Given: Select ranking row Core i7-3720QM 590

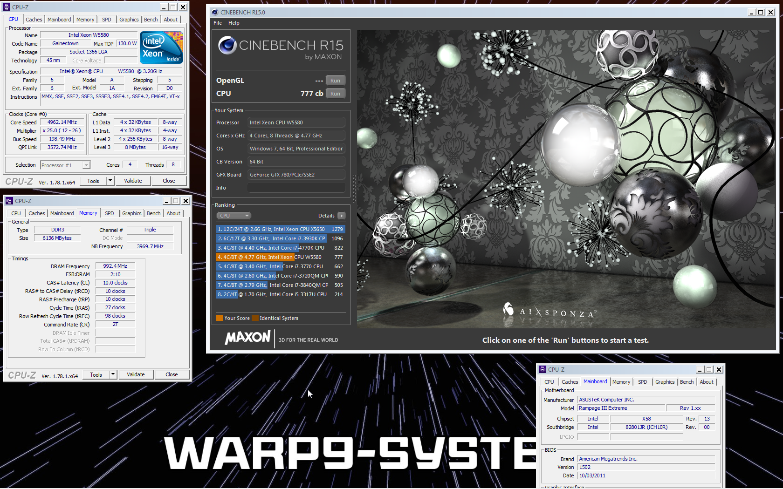Looking at the screenshot, I should click(281, 276).
